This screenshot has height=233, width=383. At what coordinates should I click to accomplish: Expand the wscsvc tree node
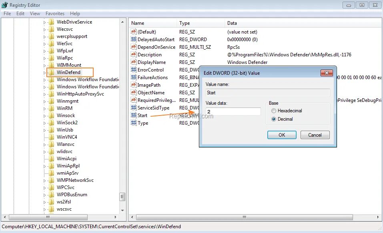(44, 209)
